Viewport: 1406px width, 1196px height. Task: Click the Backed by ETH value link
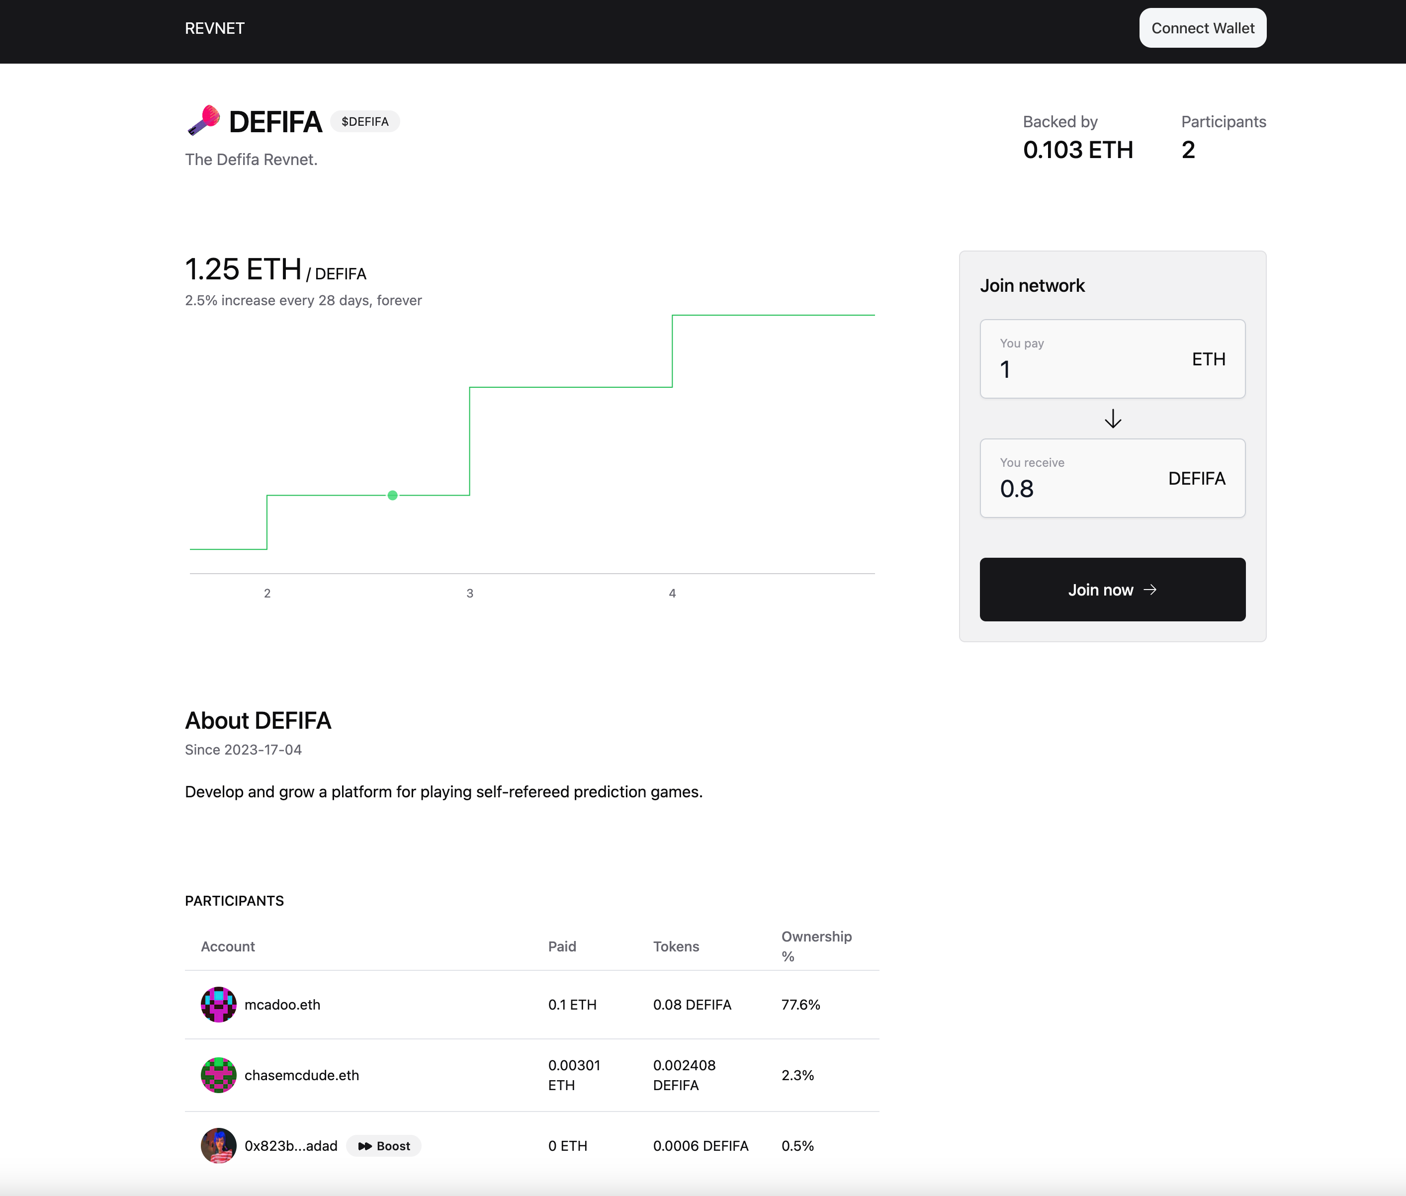point(1078,150)
